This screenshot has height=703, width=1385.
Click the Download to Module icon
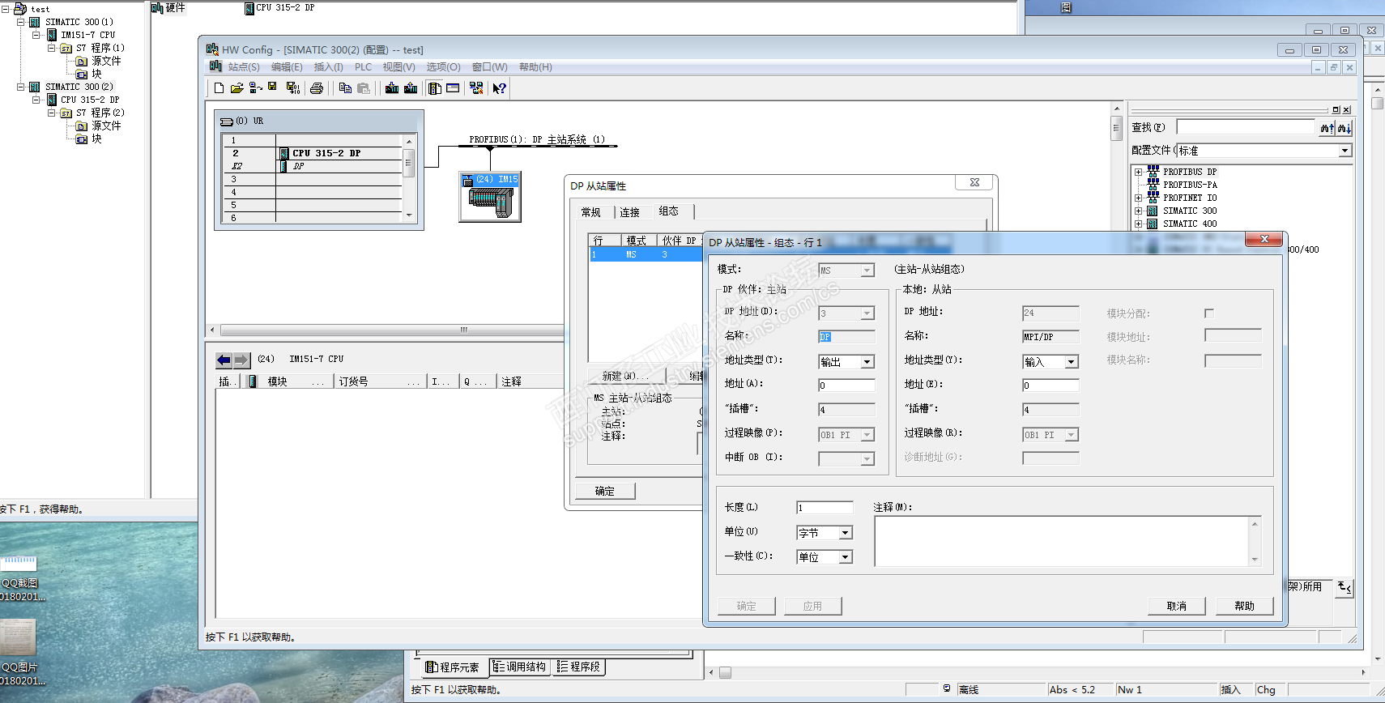click(x=392, y=88)
